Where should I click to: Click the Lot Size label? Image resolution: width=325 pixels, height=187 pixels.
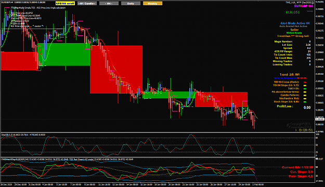click(x=287, y=45)
